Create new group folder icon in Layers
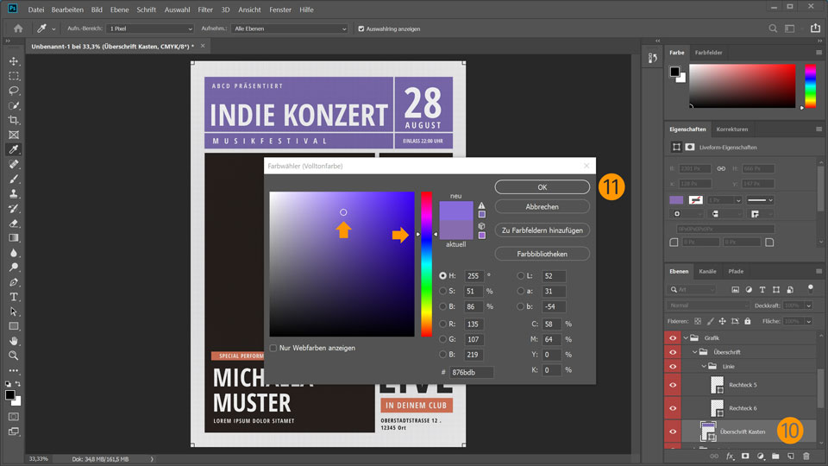This screenshot has width=828, height=466. click(775, 456)
